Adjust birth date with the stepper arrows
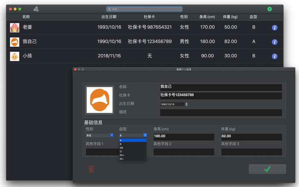299x187 pixels. click(187, 104)
